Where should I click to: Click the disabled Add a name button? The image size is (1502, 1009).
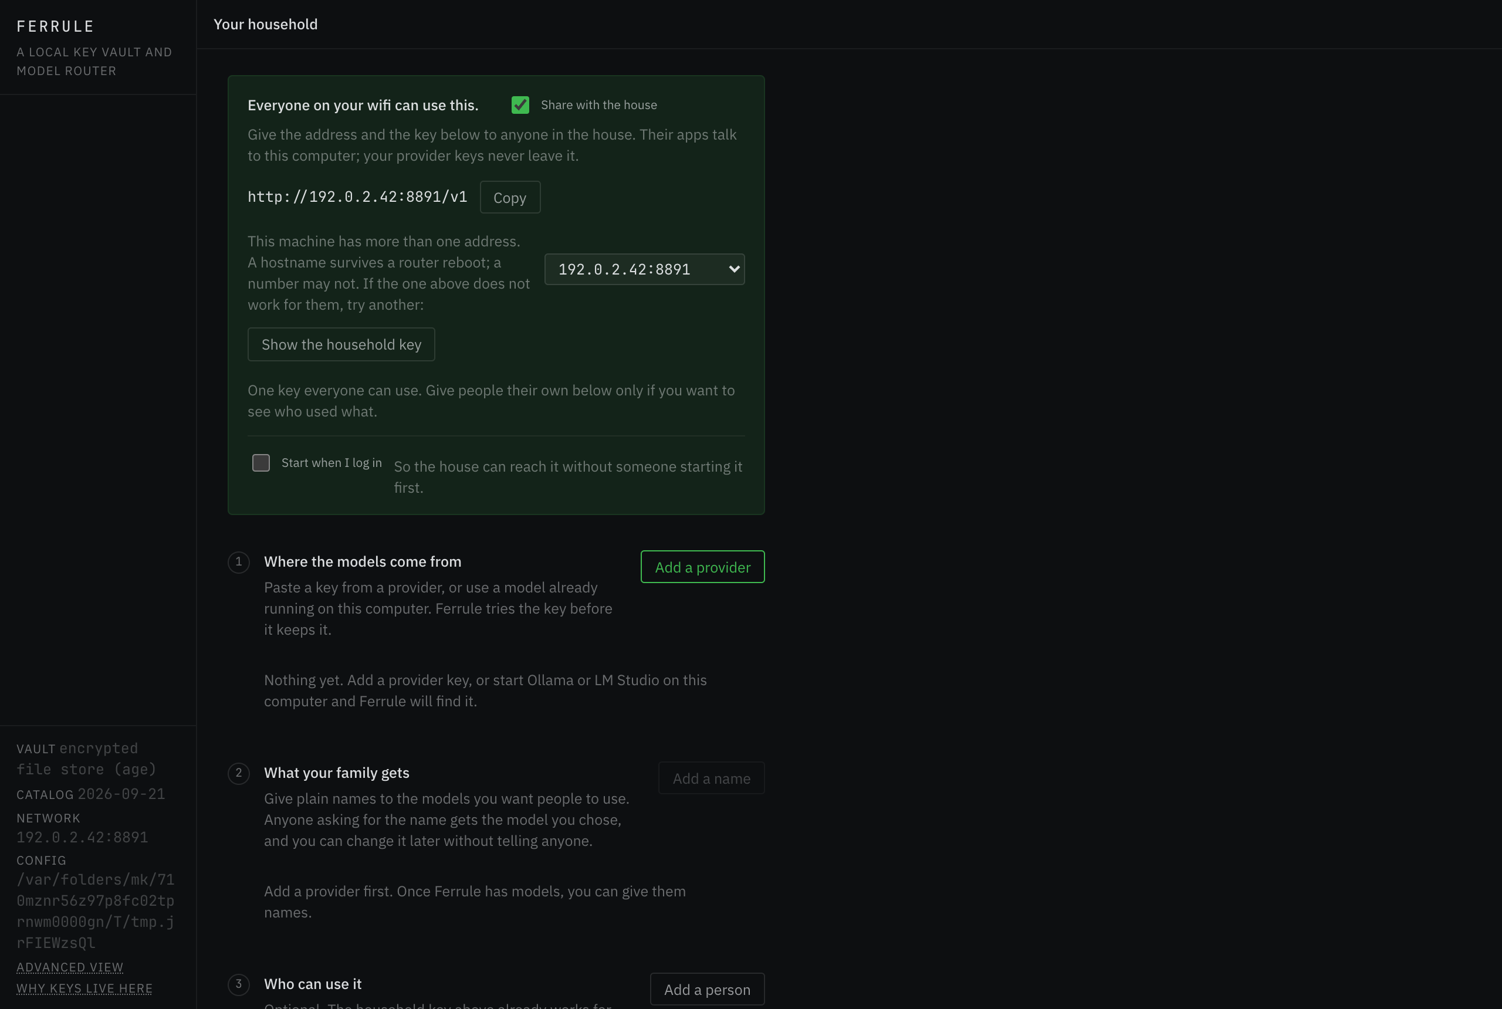(x=711, y=778)
